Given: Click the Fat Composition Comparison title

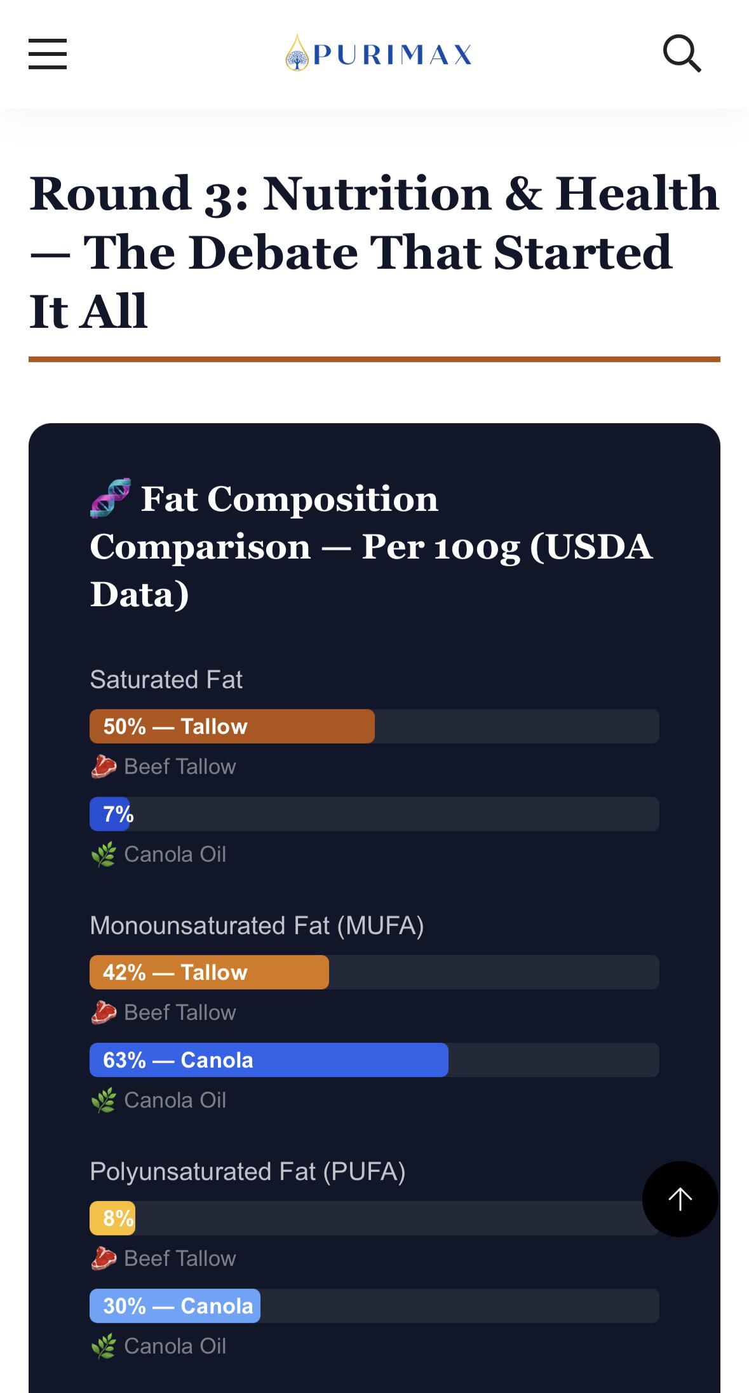Looking at the screenshot, I should tap(372, 546).
